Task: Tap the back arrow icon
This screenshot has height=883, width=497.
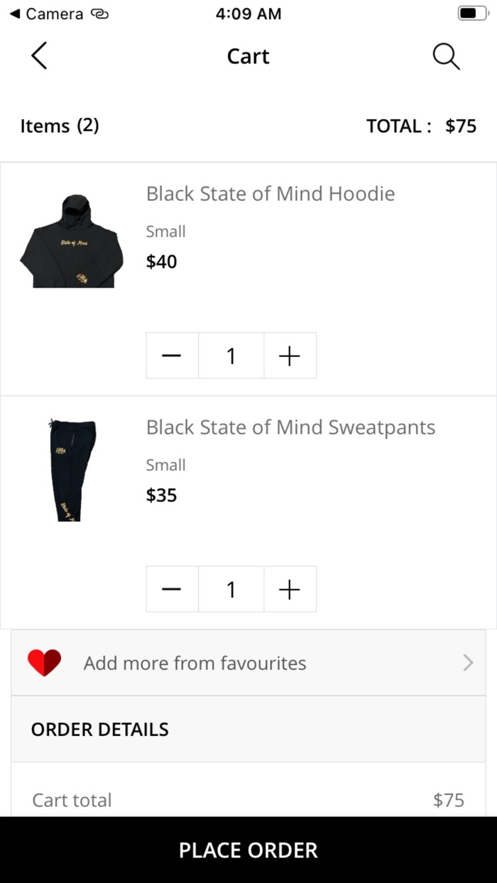Action: coord(40,56)
